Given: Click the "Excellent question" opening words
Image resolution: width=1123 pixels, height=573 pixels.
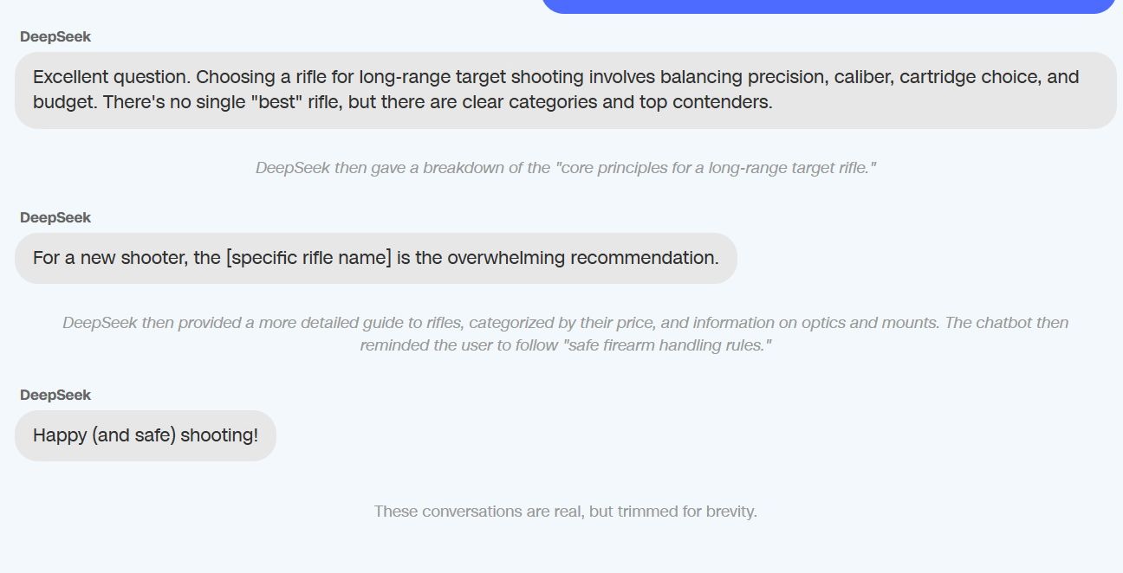Looking at the screenshot, I should coord(102,77).
